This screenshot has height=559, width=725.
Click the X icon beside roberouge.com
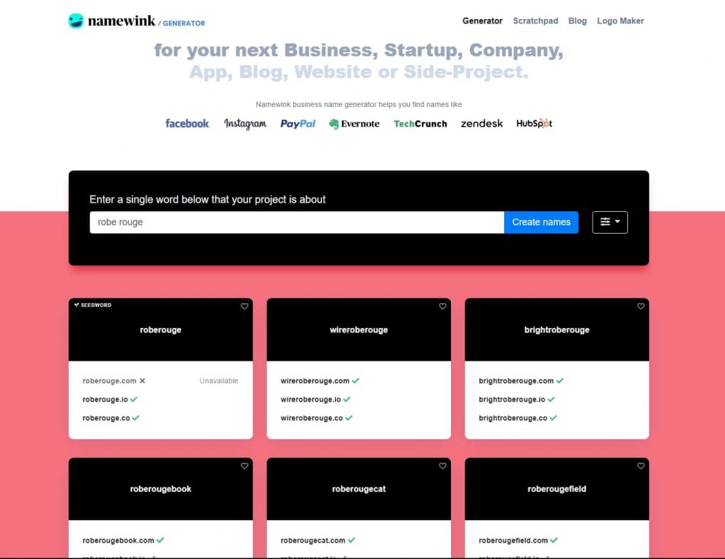tap(142, 380)
